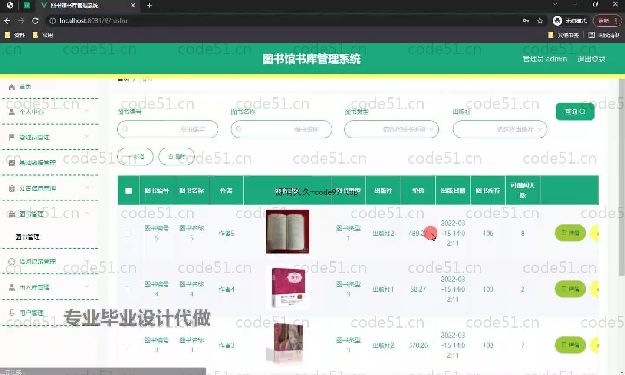The height and width of the screenshot is (375, 625).
Task: Expand the 管理员管理 sidebar menu
Action: pos(49,137)
